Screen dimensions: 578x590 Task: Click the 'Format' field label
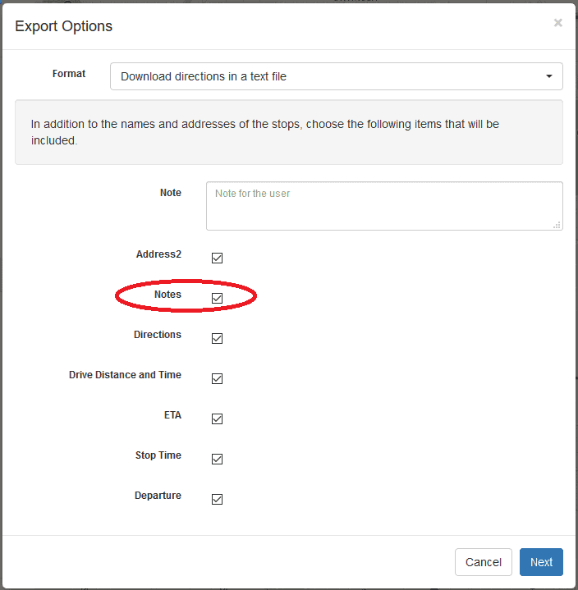coord(69,73)
